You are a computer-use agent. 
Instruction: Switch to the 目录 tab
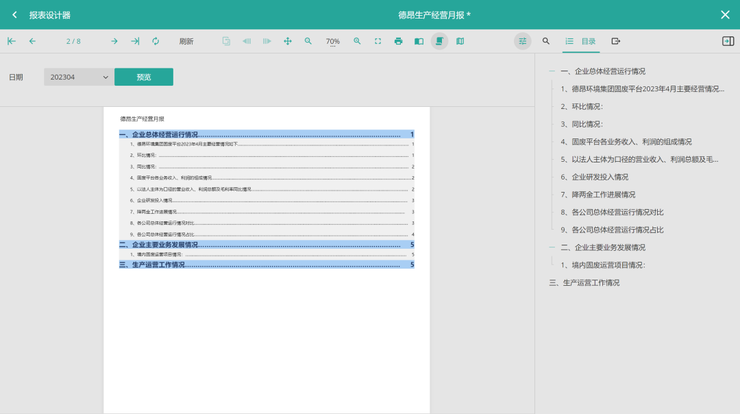[581, 41]
